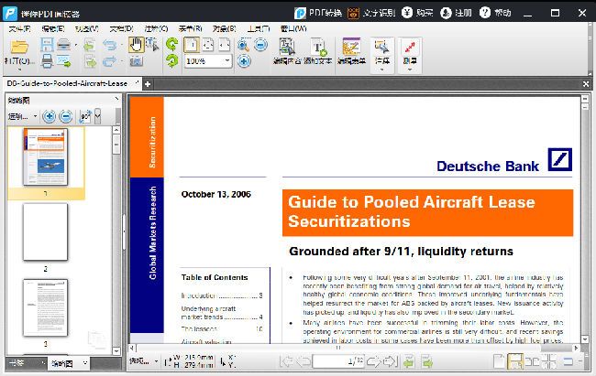Open the 文件 menu
The height and width of the screenshot is (376, 596).
pos(19,28)
